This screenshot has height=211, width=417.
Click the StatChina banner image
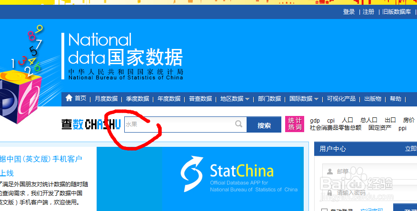pos(200,179)
